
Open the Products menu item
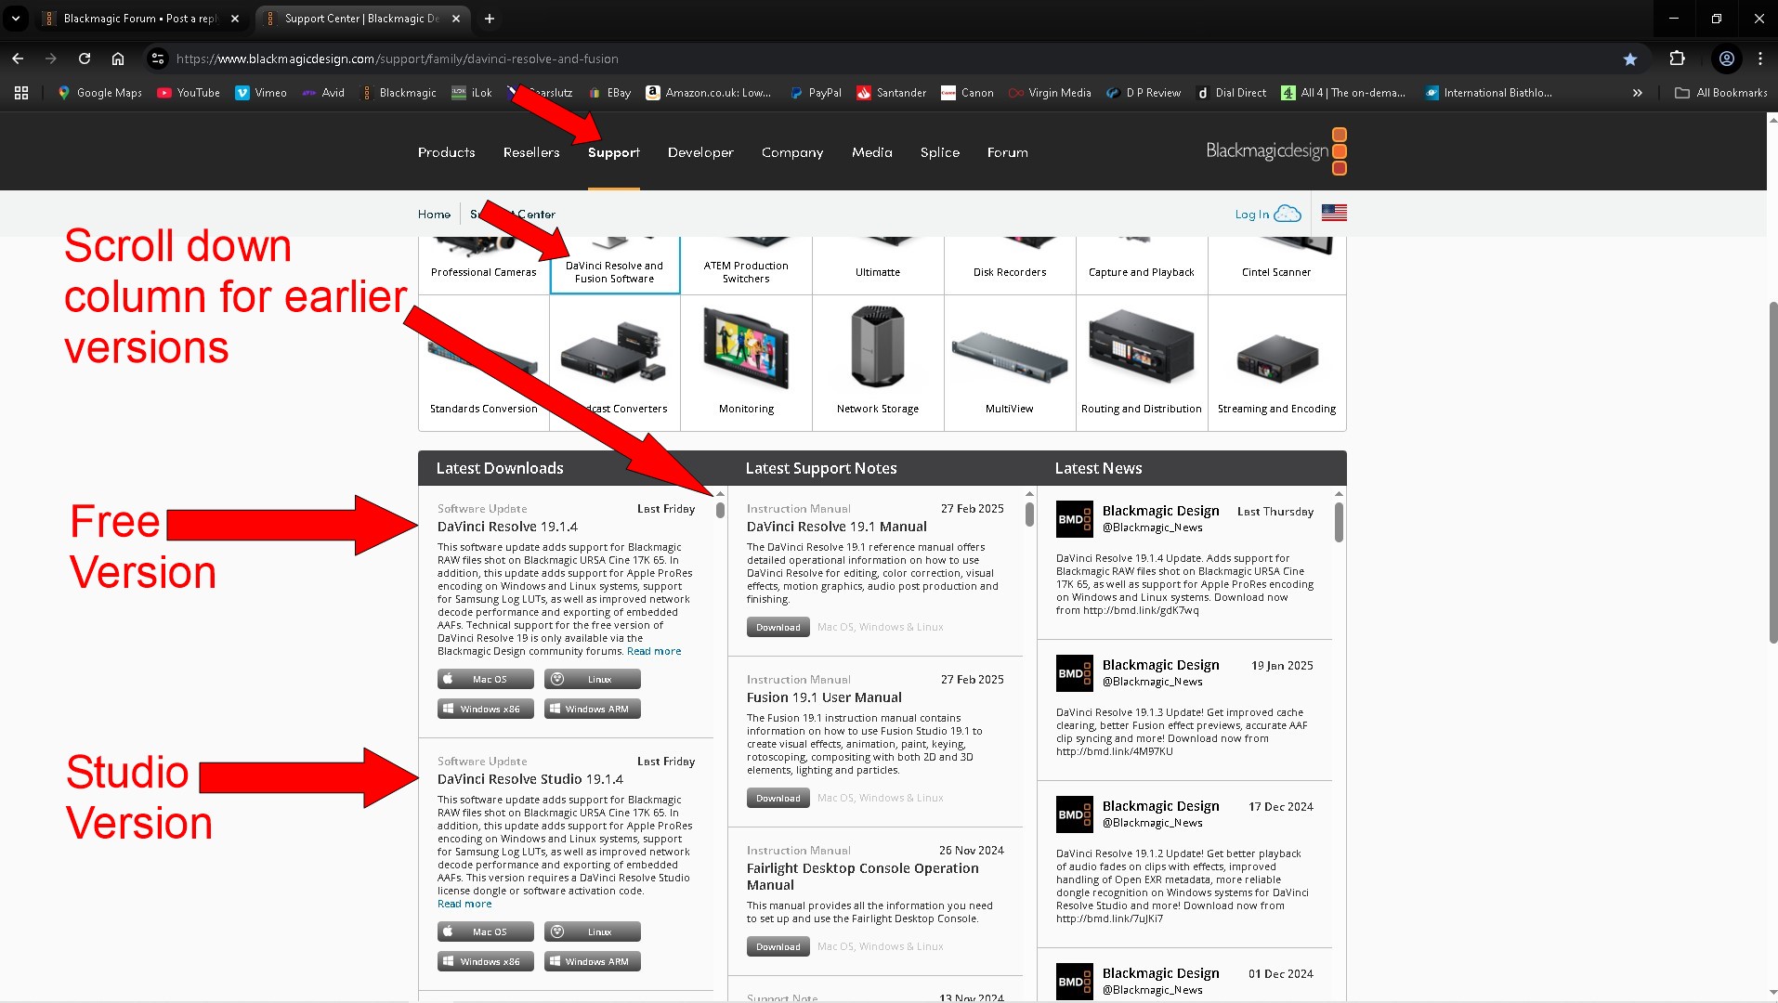coord(447,152)
